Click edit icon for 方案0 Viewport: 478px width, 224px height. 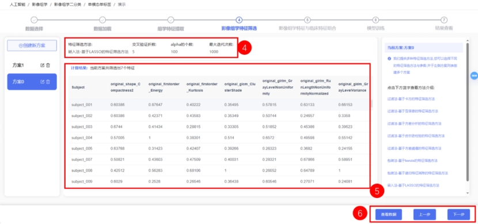point(43,82)
